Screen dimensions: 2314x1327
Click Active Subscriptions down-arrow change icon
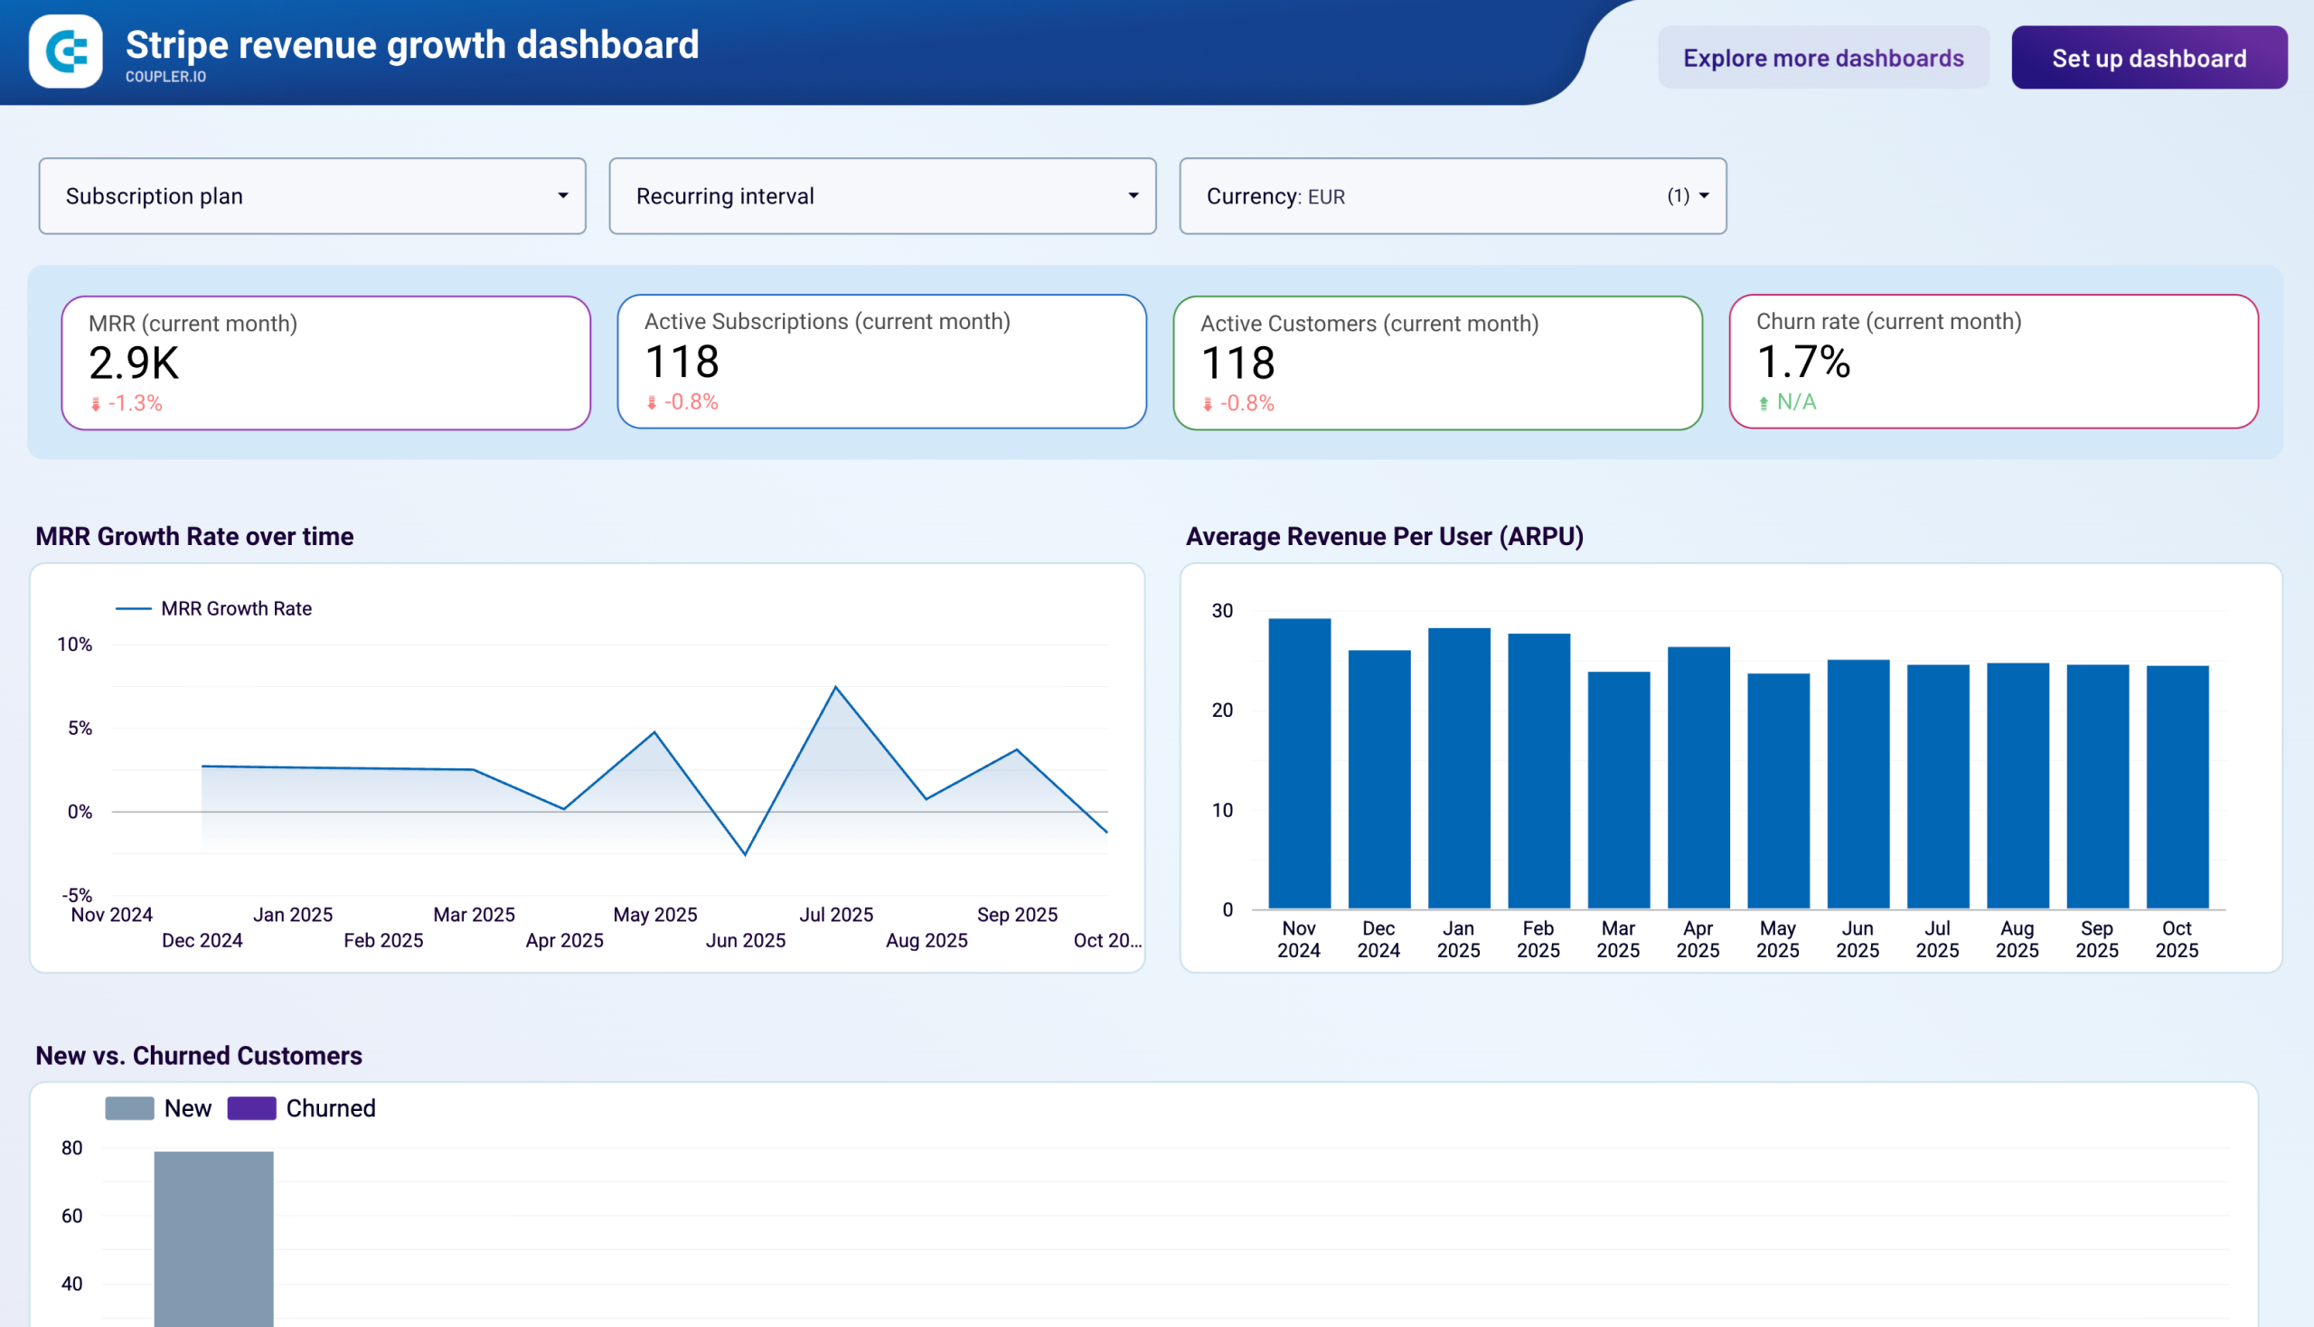click(x=652, y=402)
